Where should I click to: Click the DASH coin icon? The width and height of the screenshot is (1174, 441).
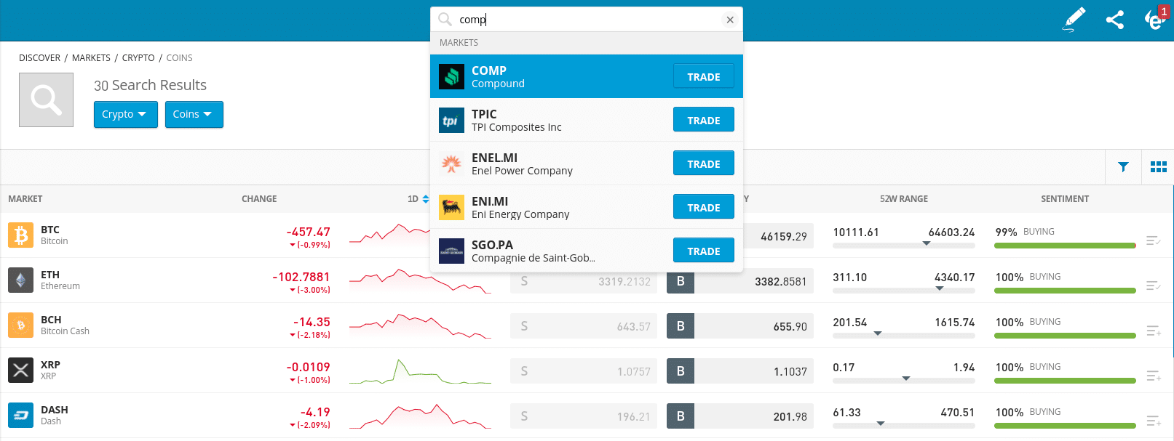click(x=20, y=416)
